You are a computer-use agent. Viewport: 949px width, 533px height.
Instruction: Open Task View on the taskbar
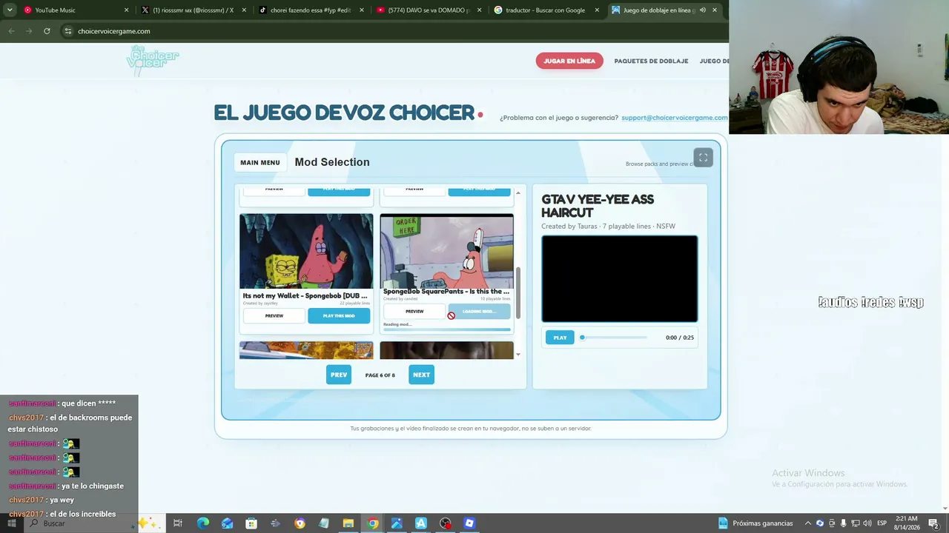tap(178, 523)
